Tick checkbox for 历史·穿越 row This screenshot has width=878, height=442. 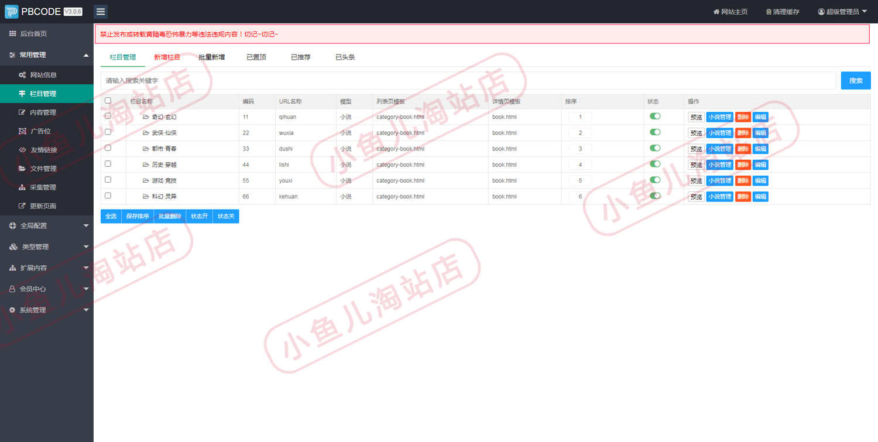(x=108, y=163)
